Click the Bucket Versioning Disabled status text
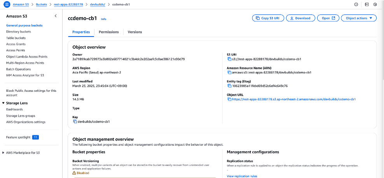Screen dimensions: 384x178 pos(83,173)
